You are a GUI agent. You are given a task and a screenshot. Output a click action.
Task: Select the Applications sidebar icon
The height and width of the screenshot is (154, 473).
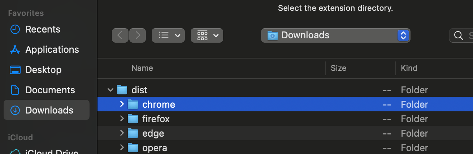coord(15,50)
